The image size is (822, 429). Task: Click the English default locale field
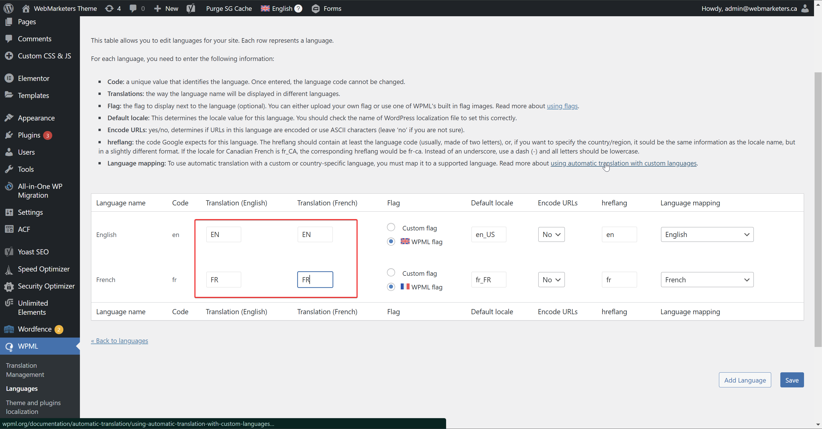(x=489, y=234)
